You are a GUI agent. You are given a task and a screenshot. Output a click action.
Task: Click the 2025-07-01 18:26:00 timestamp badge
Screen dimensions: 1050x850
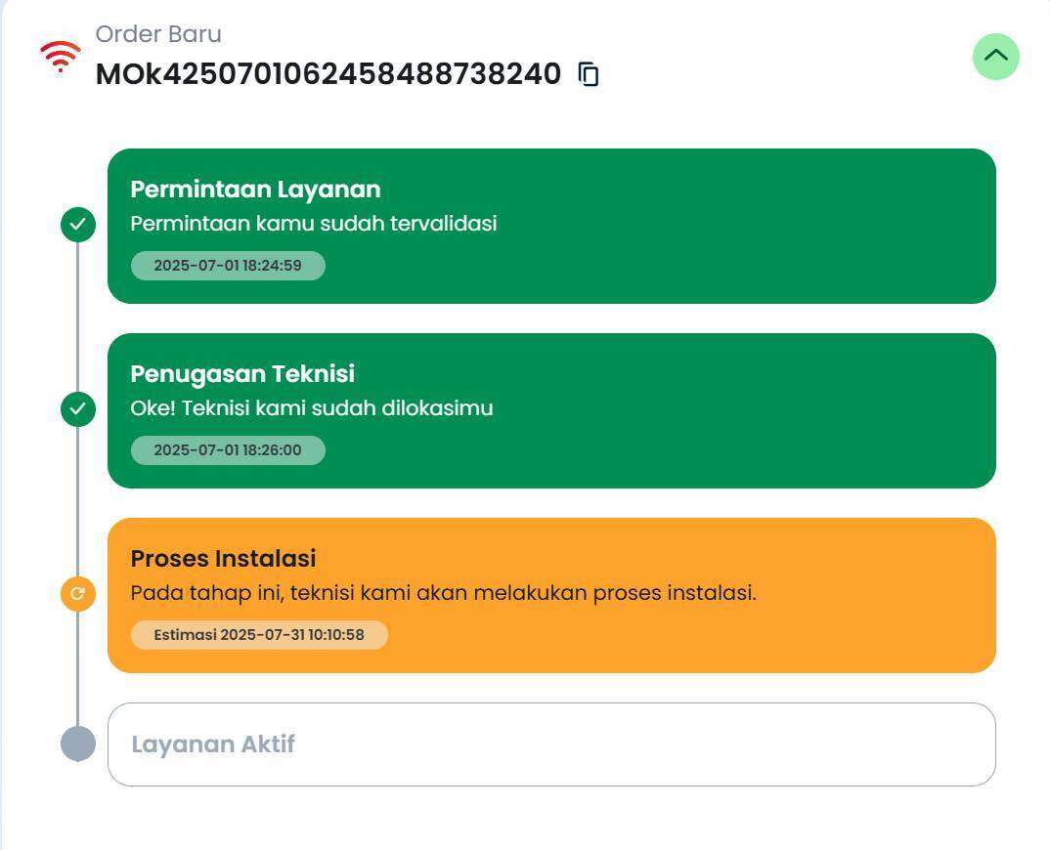pyautogui.click(x=228, y=450)
